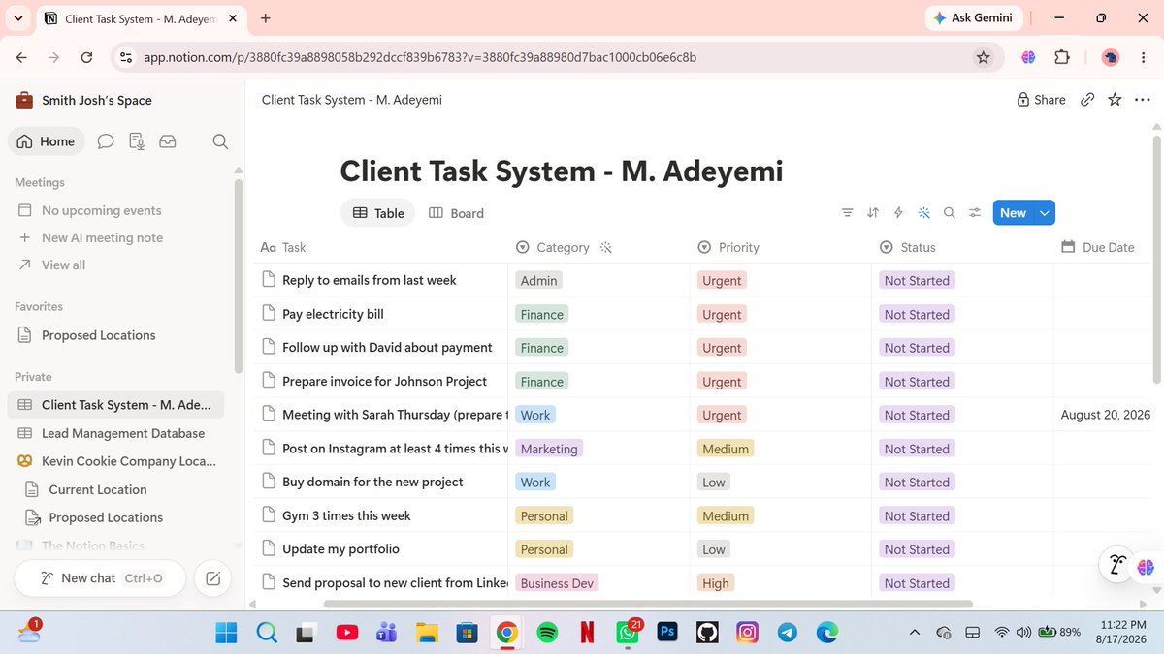Screen dimensions: 1164x654
Task: Click the Share button
Action: point(1041,100)
